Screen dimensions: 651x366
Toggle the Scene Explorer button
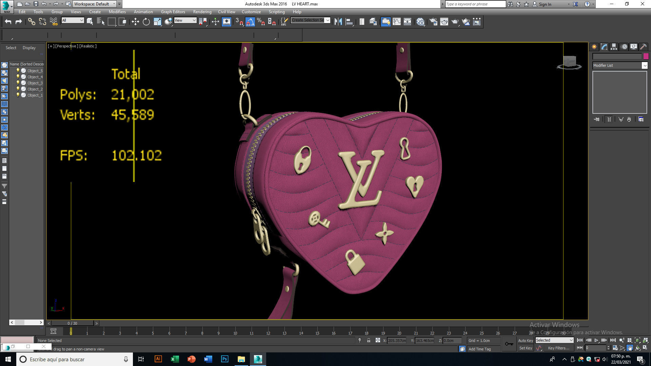point(362,22)
